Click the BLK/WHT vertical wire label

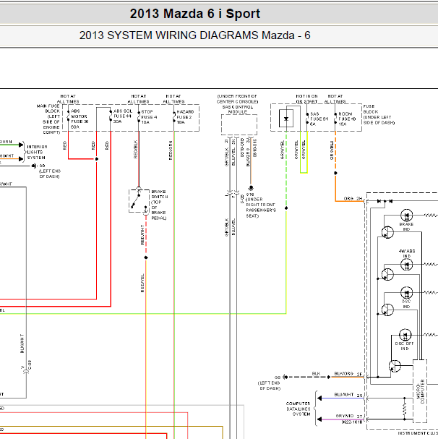pos(22,344)
